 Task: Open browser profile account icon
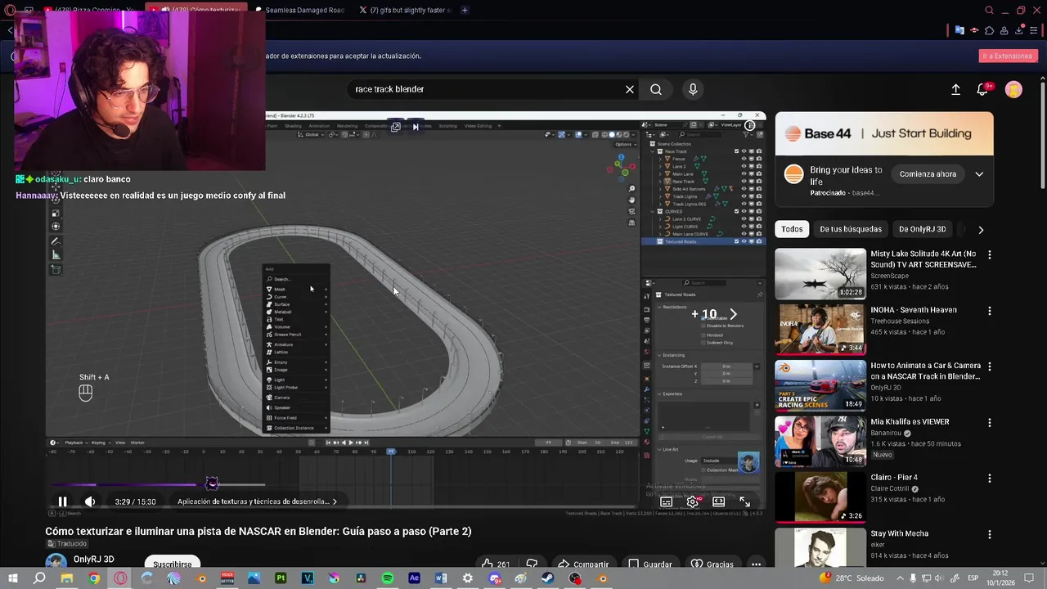click(1004, 30)
